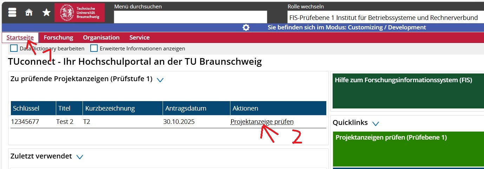This screenshot has height=169, width=484.
Task: Open favorites via the star icon
Action: point(46,13)
